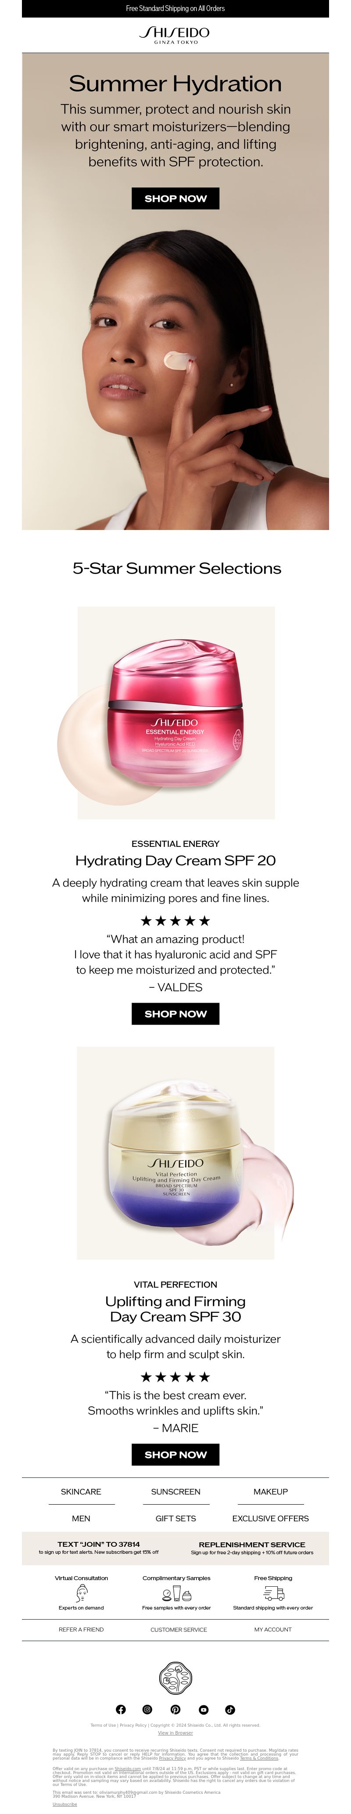Image resolution: width=351 pixels, height=1814 pixels.
Task: Click the Unsubscribe link
Action: pos(64,1804)
